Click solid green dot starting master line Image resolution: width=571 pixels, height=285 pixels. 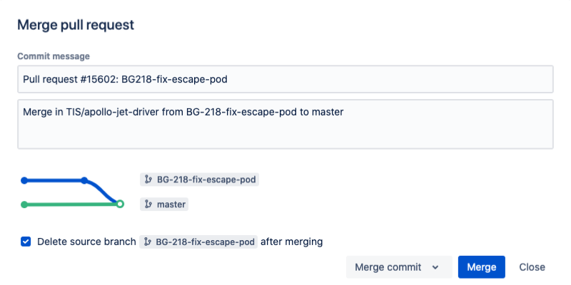[x=24, y=204]
